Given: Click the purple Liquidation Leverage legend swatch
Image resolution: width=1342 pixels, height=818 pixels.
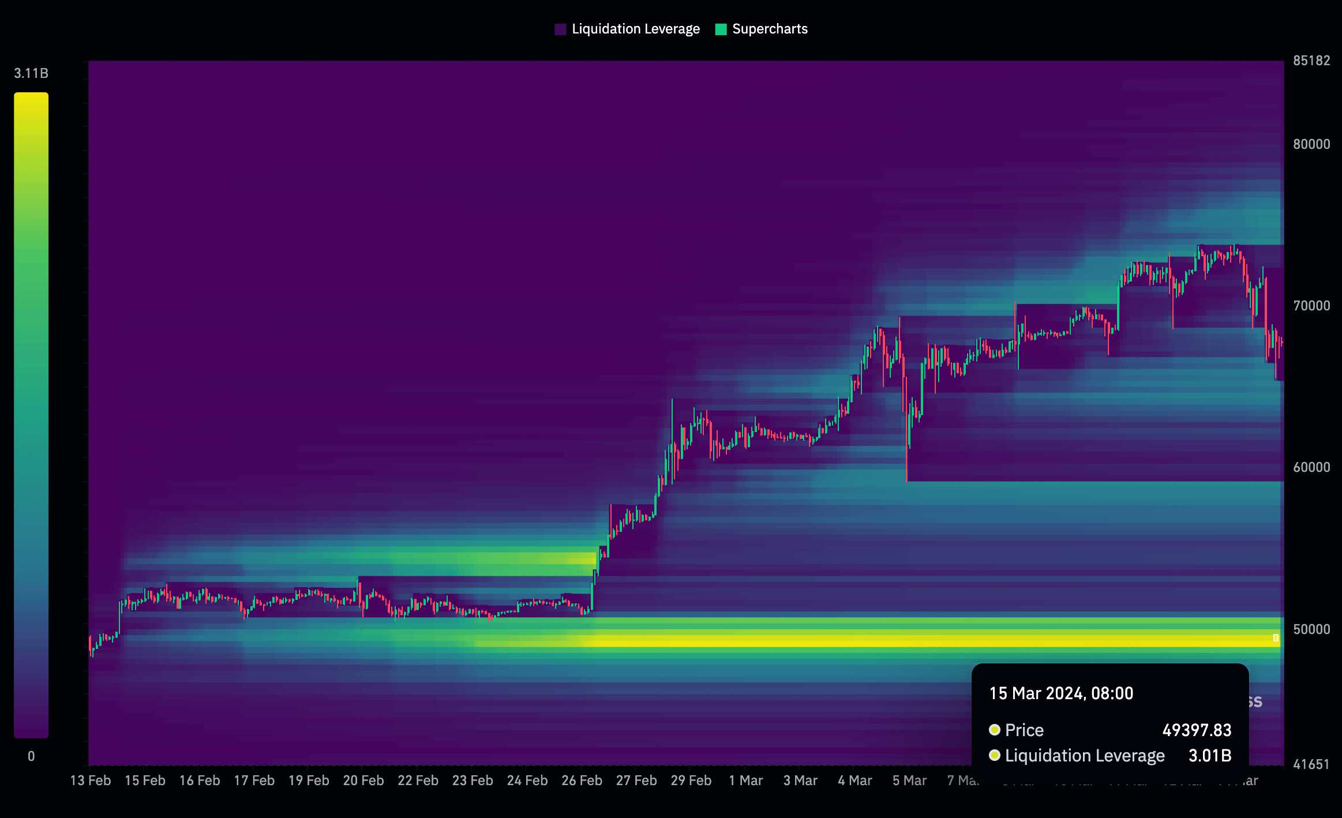Looking at the screenshot, I should click(x=560, y=29).
